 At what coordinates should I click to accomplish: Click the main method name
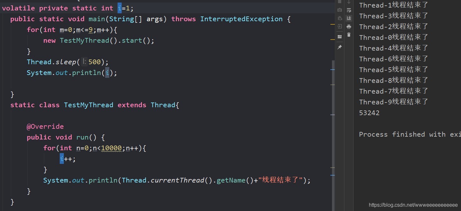[97, 19]
